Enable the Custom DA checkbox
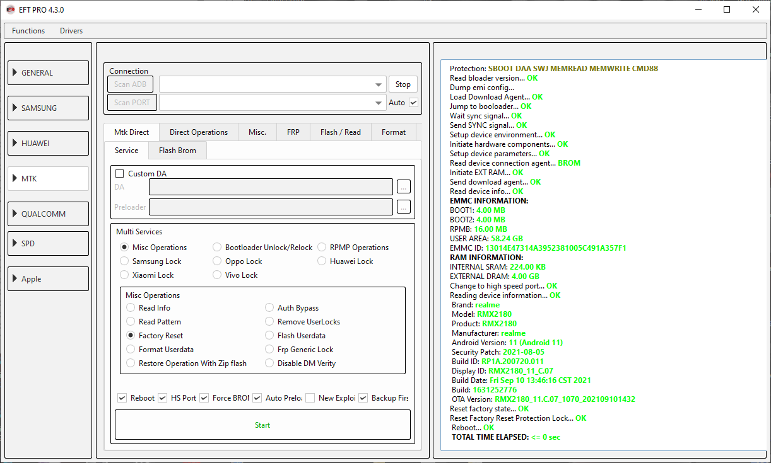The width and height of the screenshot is (771, 463). pos(120,173)
